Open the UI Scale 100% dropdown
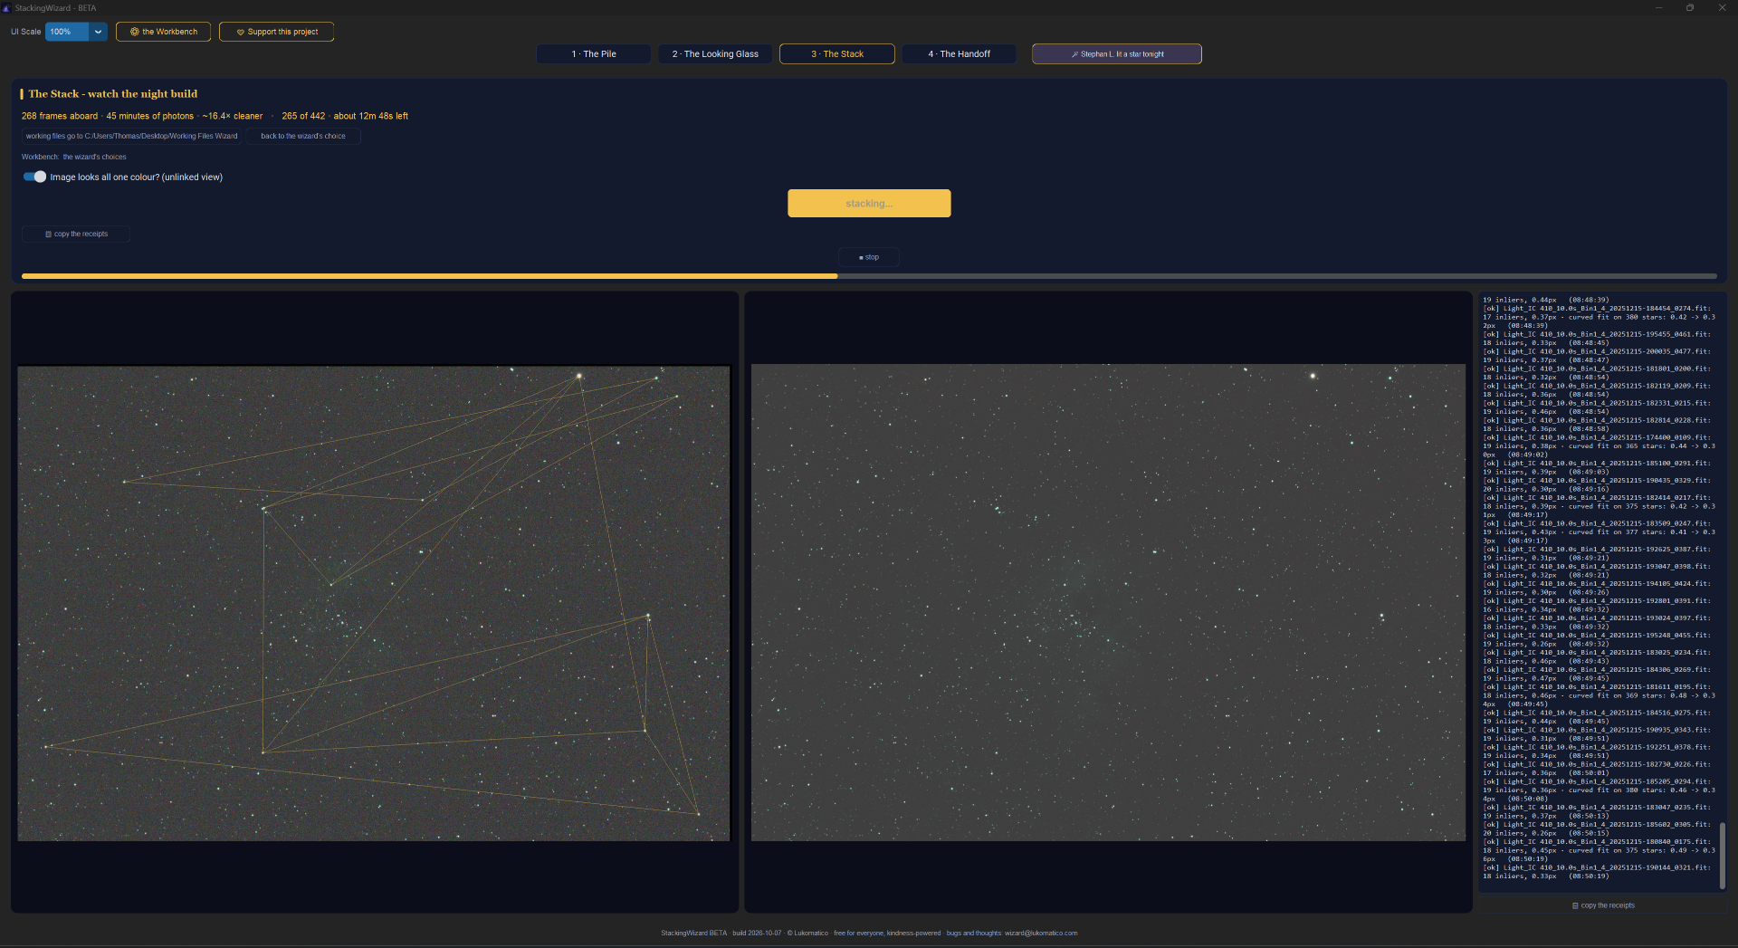Screen dimensions: 1738x948 77,32
